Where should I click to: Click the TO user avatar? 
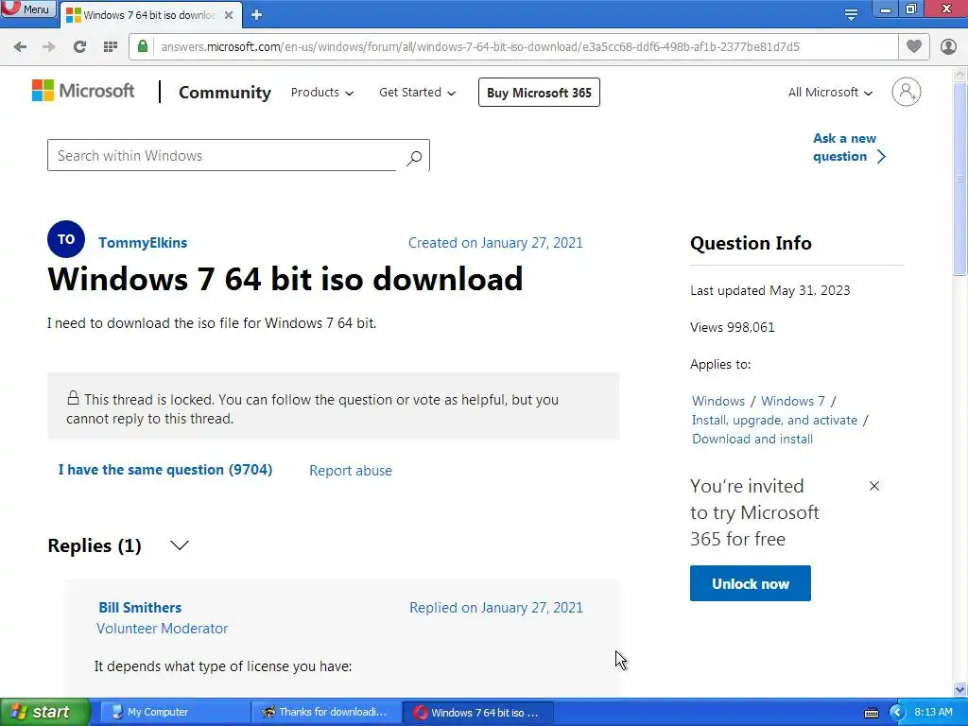(66, 239)
